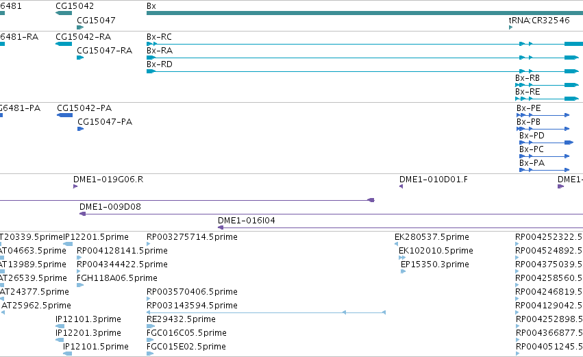Click the CG15042 gene arrow glyph

point(64,13)
